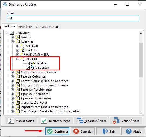Collapse the Agências node

coord(12,41)
